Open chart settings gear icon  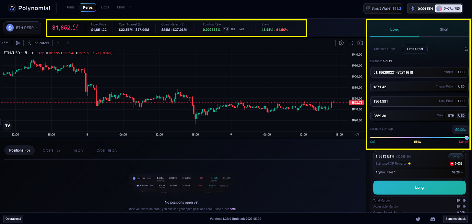(341, 43)
